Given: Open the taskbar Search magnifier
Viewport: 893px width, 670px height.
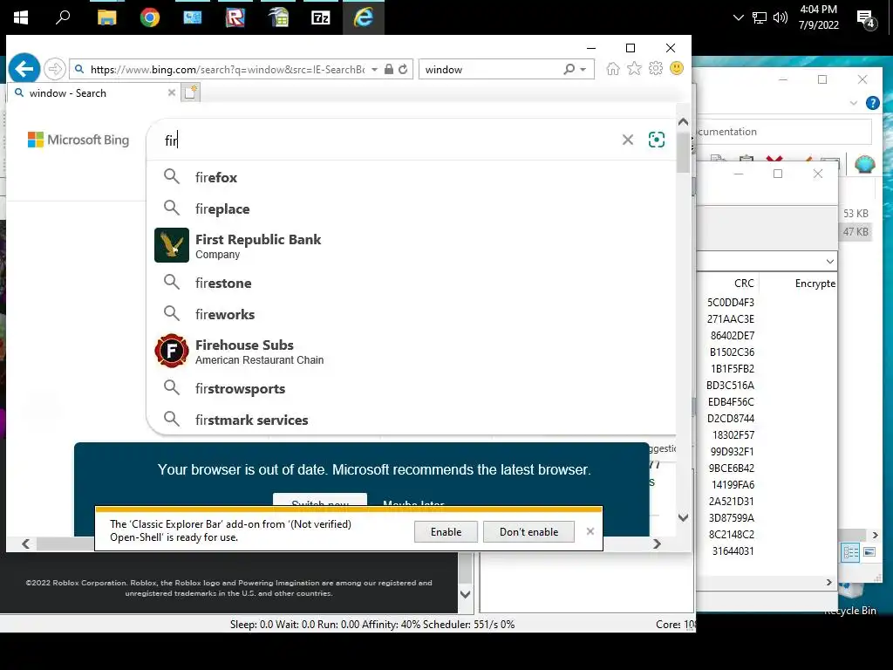Looking at the screenshot, I should pyautogui.click(x=63, y=17).
